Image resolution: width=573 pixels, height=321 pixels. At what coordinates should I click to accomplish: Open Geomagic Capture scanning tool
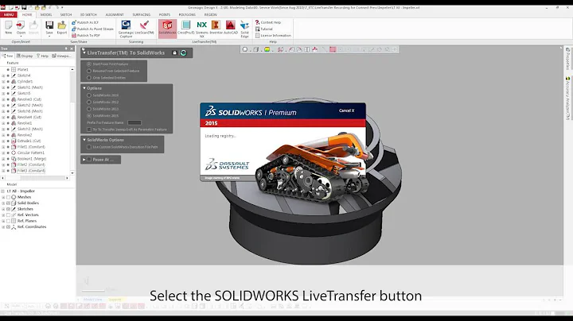pos(126,29)
